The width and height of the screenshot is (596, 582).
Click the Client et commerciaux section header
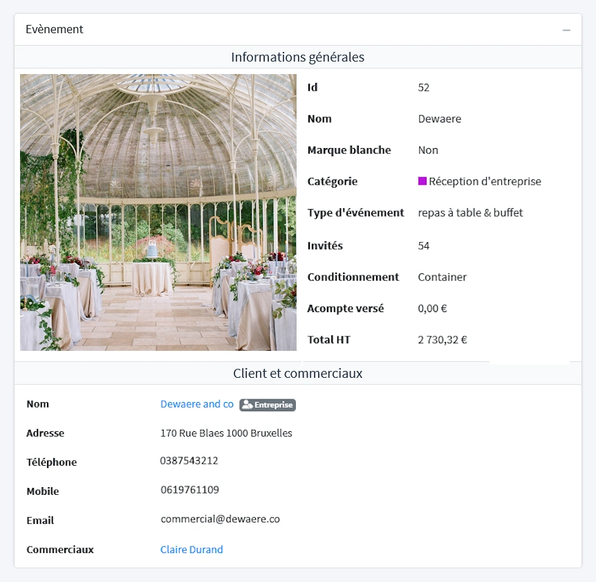point(297,374)
